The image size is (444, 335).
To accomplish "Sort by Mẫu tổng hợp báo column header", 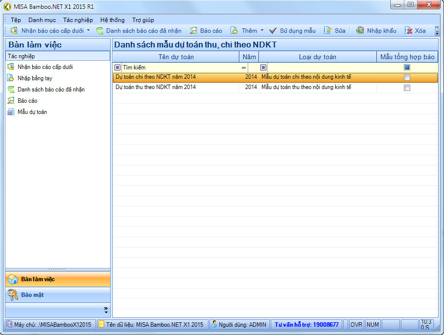I will [x=407, y=57].
